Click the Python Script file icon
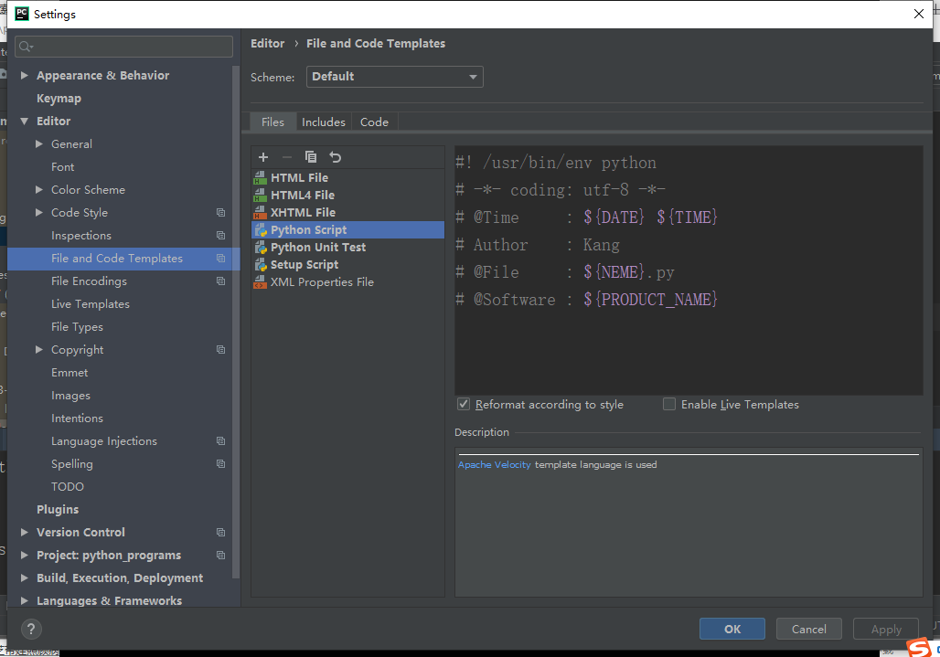Screen dimensions: 940x657 [261, 230]
